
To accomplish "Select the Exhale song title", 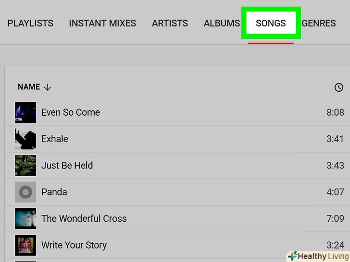I will coord(55,139).
